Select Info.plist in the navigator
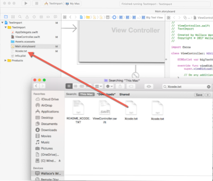Screen dimensions: 213x181 [20, 56]
